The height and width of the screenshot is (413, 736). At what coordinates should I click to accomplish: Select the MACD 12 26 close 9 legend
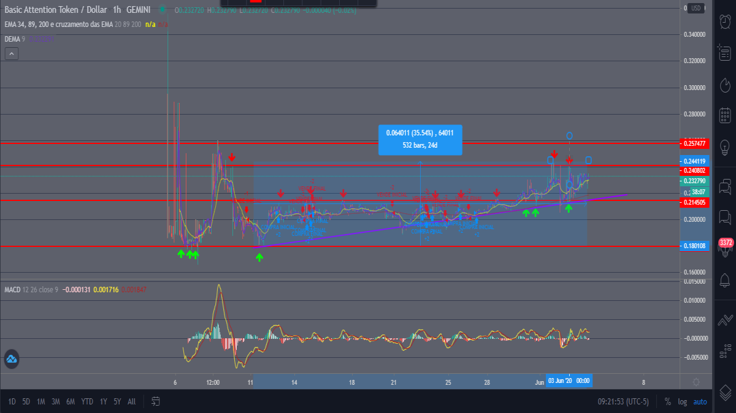31,289
